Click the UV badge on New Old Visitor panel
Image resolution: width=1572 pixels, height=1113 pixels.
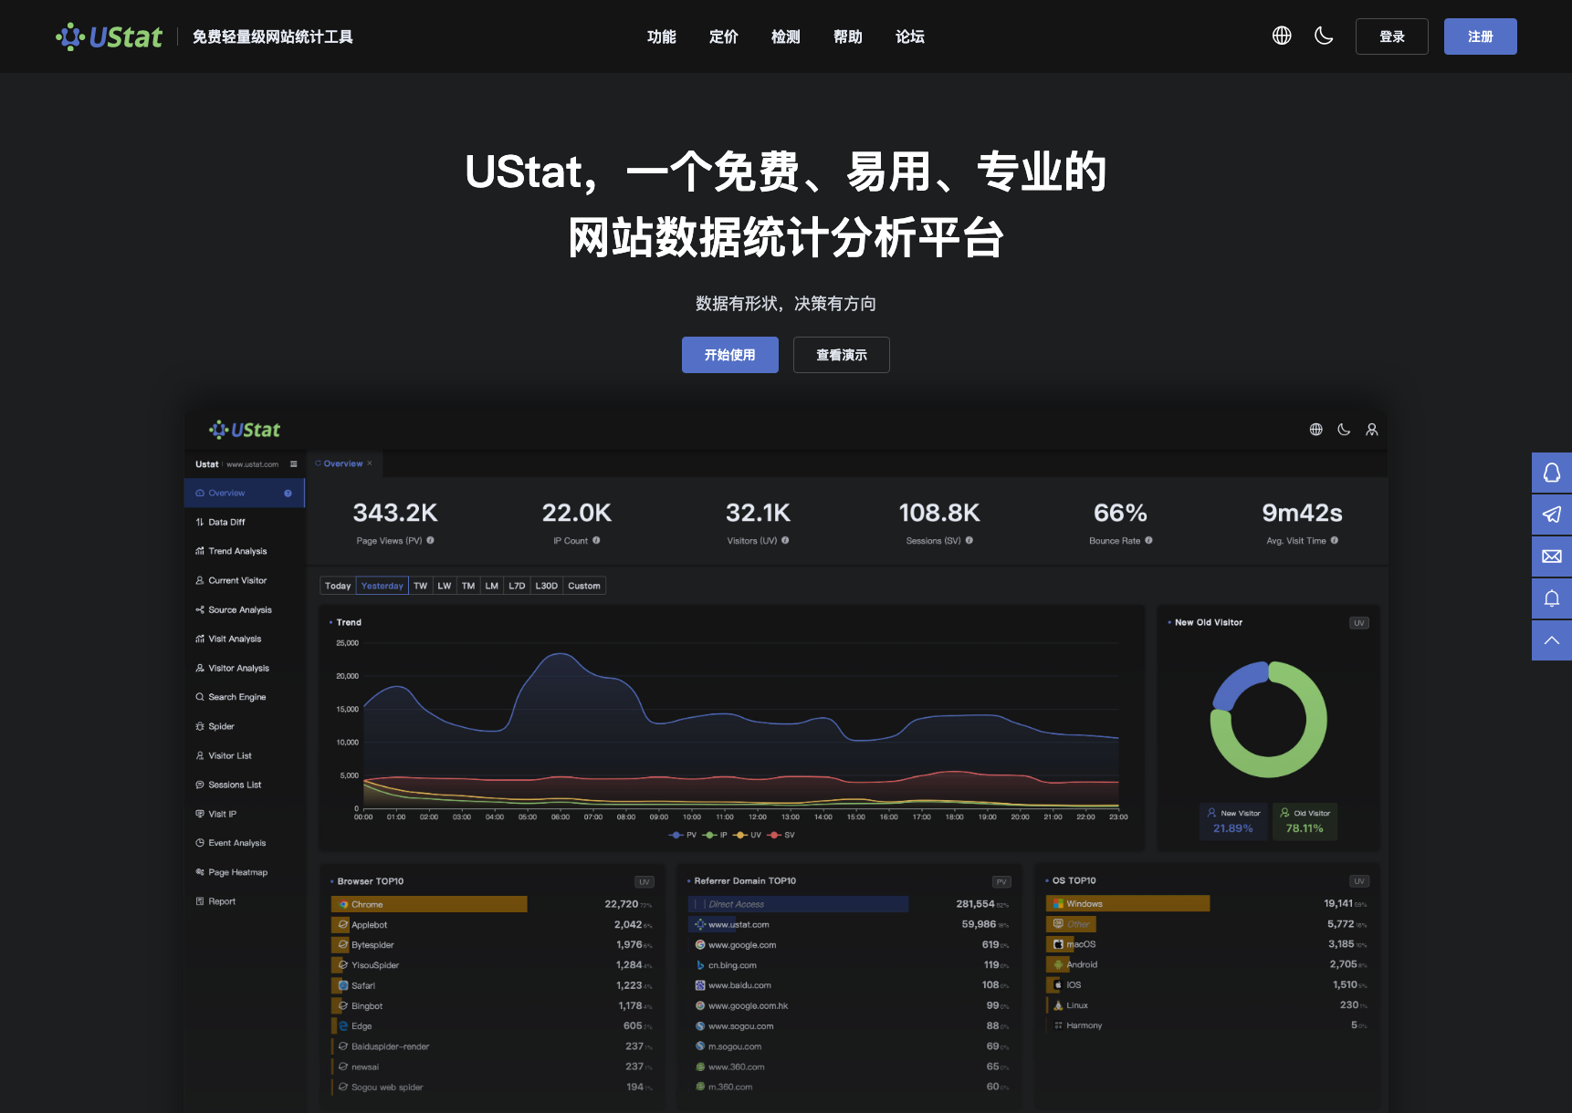pyautogui.click(x=1359, y=623)
